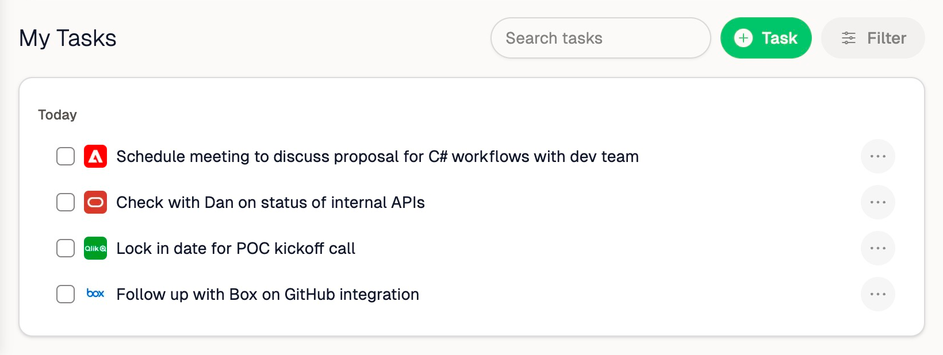Click the red Oracle logo icon
Screen dimensions: 943x355
[x=95, y=202]
